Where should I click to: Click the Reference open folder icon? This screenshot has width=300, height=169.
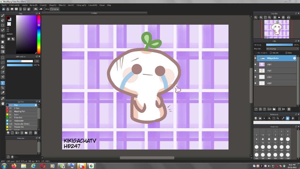click(260, 119)
